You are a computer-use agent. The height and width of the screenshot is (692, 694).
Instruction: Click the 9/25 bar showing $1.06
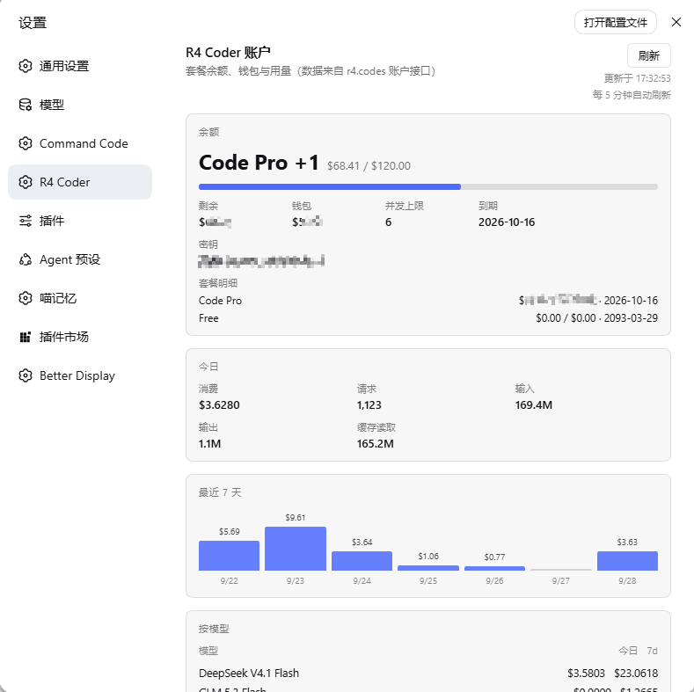point(428,568)
